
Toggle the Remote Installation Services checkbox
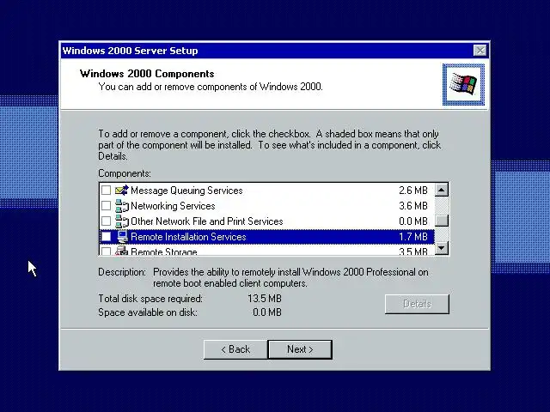coord(106,237)
